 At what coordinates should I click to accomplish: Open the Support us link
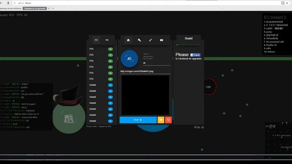105,127
